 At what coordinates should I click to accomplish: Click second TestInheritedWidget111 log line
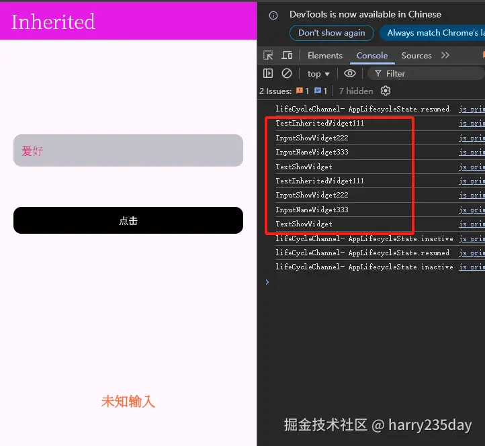(320, 181)
